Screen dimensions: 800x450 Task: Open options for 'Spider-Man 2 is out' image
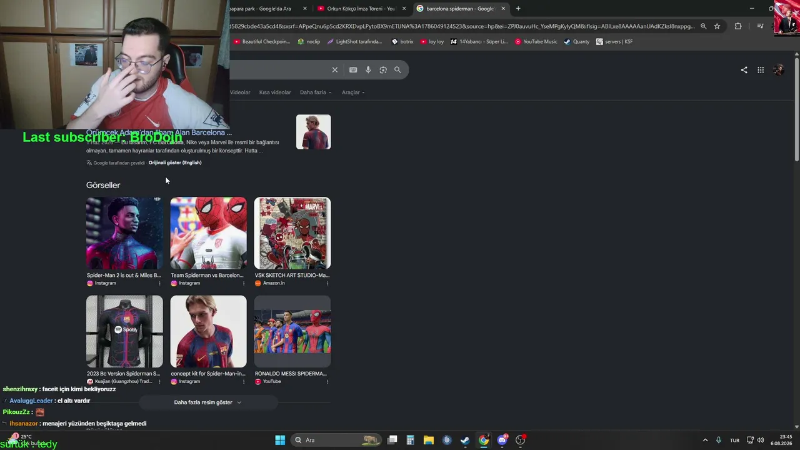pyautogui.click(x=159, y=283)
